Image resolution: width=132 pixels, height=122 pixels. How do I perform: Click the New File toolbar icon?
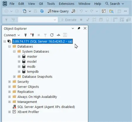tap(24, 11)
